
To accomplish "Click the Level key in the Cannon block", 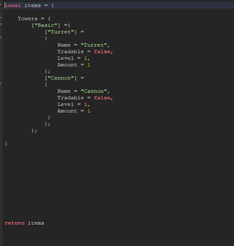I will (66, 105).
